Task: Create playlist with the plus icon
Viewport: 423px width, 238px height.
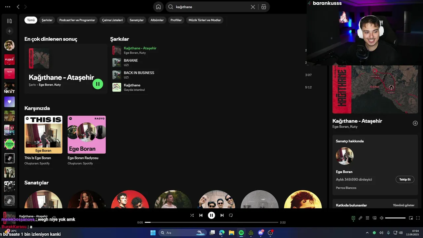Action: pyautogui.click(x=9, y=31)
